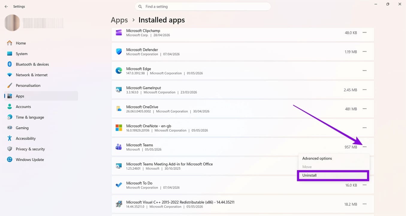Open the Home settings page

41,43
